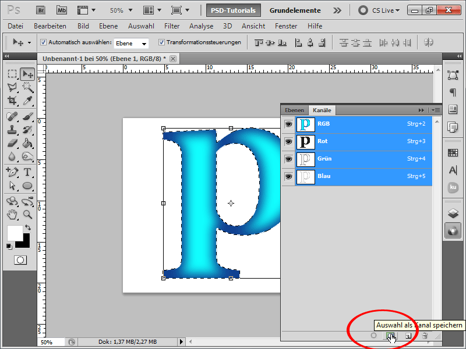Screen dimensions: 466x349
Task: Select the 3D Rotate tool
Action: (12, 201)
